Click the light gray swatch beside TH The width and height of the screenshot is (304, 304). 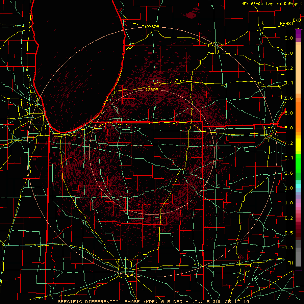pyautogui.click(x=298, y=259)
